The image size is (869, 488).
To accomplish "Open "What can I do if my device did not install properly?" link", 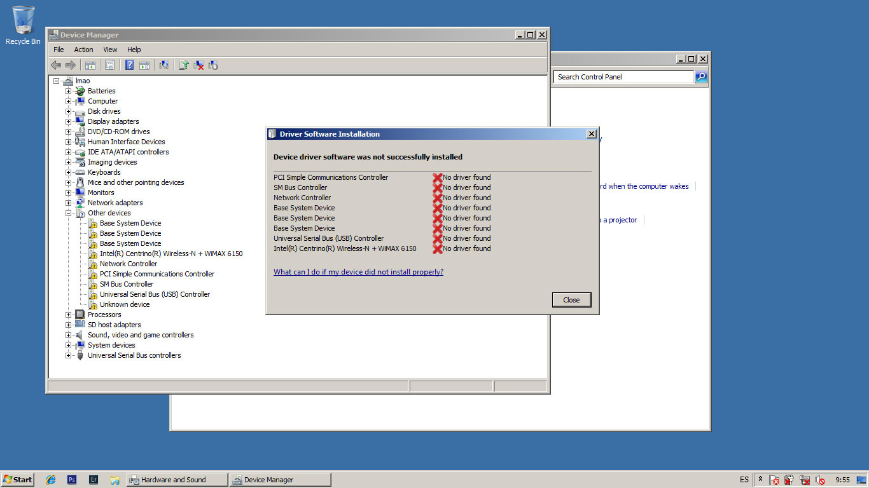I will coord(358,272).
